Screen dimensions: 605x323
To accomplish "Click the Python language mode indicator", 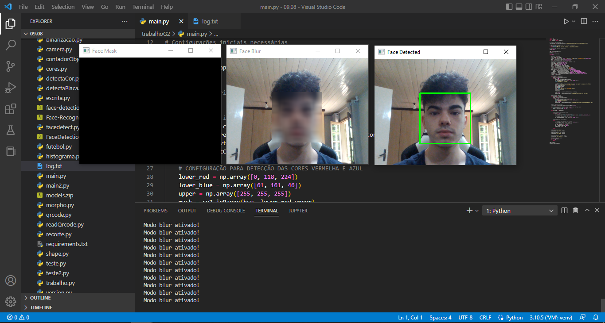I will [510, 317].
